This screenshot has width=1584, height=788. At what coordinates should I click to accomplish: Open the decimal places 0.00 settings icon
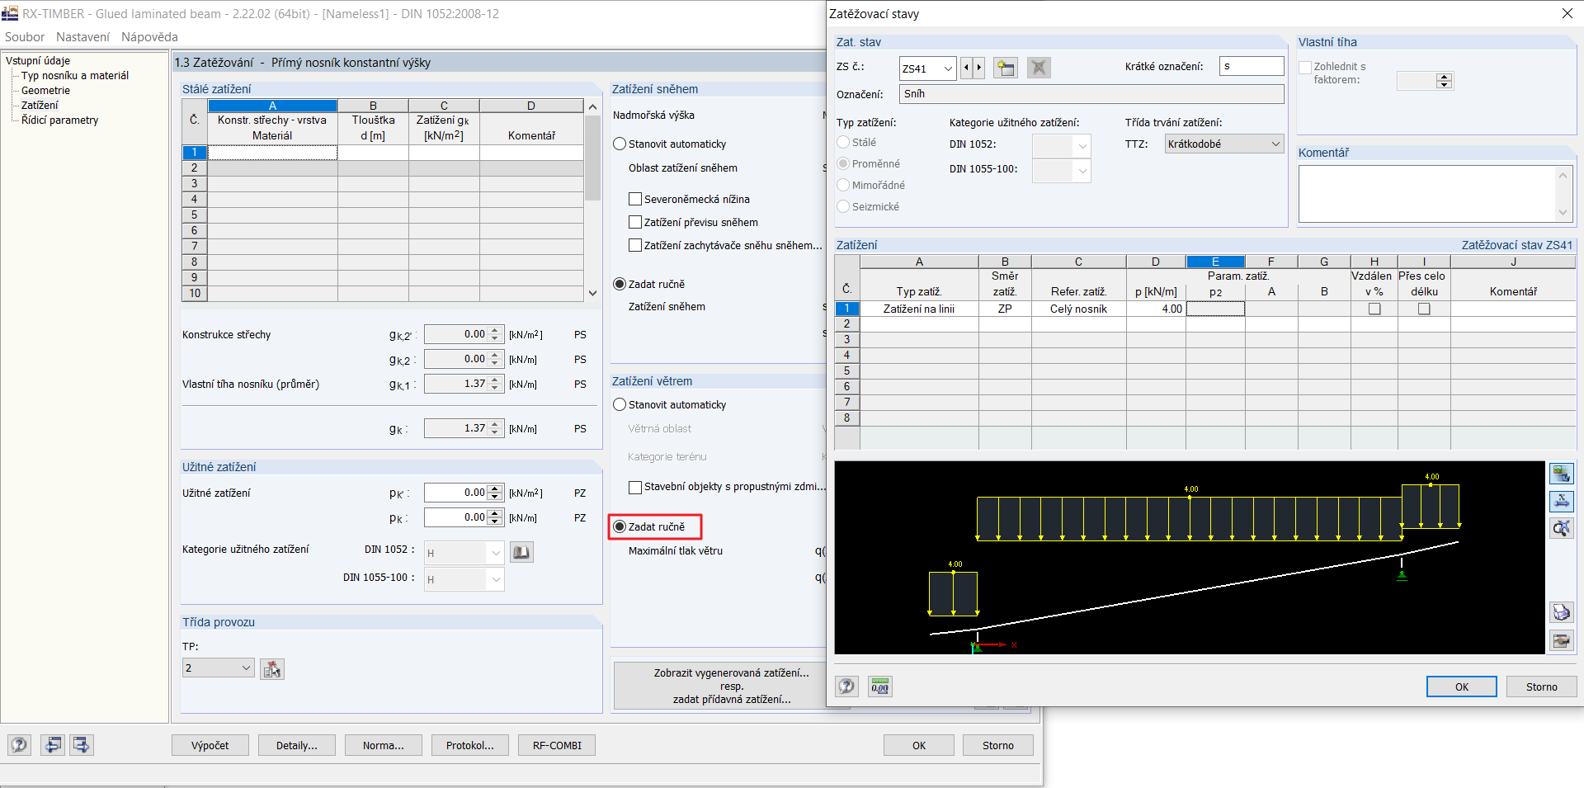[x=880, y=687]
